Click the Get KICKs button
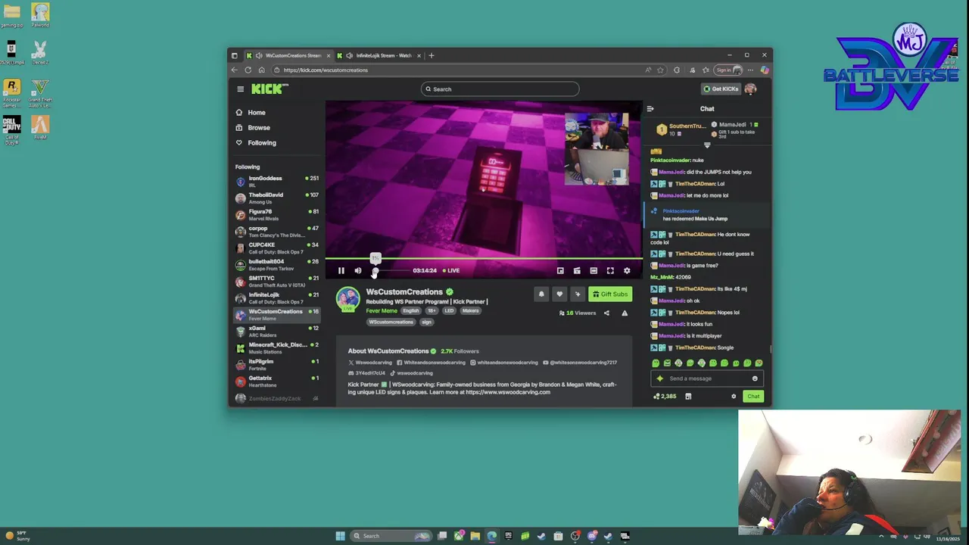 [x=721, y=89]
